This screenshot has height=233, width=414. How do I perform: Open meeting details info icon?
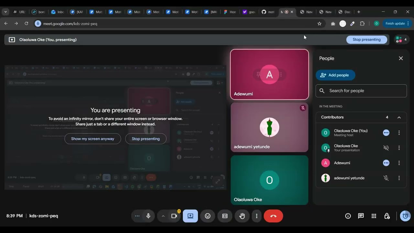pyautogui.click(x=348, y=216)
